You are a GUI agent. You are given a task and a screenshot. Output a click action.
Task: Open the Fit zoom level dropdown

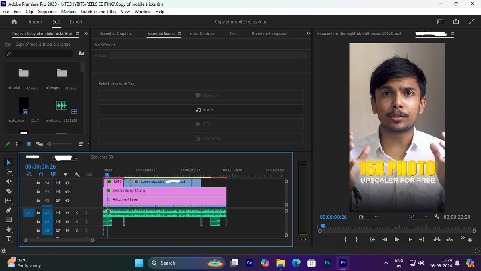pyautogui.click(x=368, y=217)
